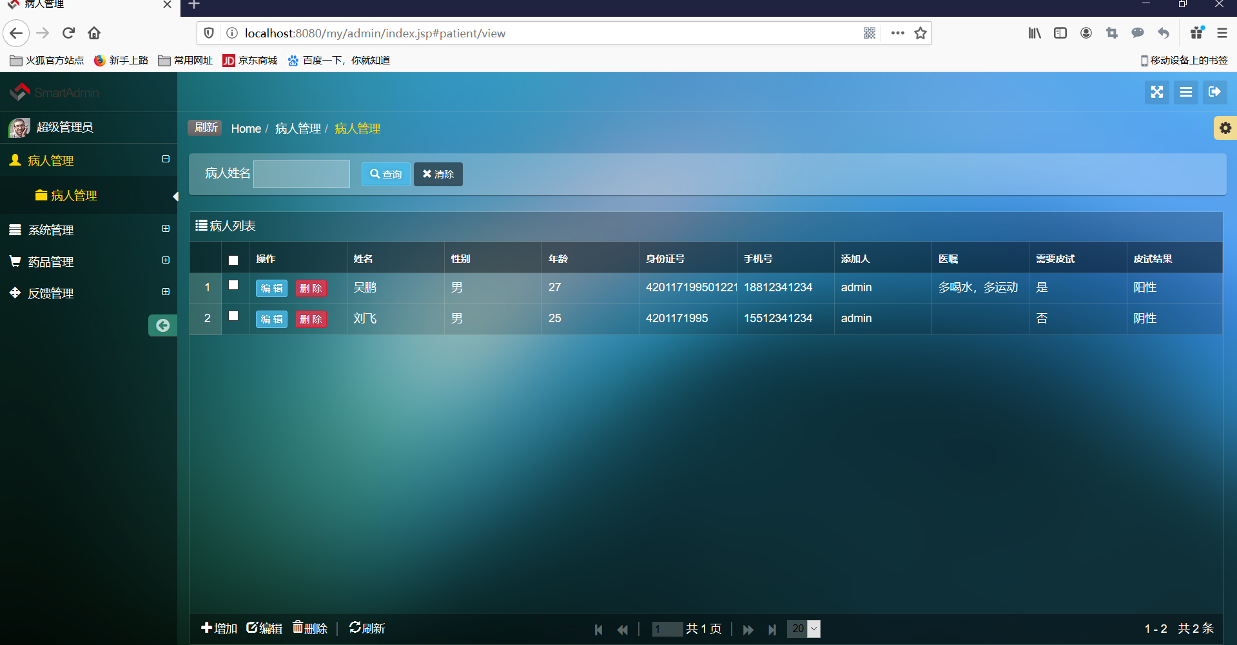Image resolution: width=1237 pixels, height=645 pixels.
Task: Select the checkbox for patient 刘飞
Action: [x=233, y=316]
